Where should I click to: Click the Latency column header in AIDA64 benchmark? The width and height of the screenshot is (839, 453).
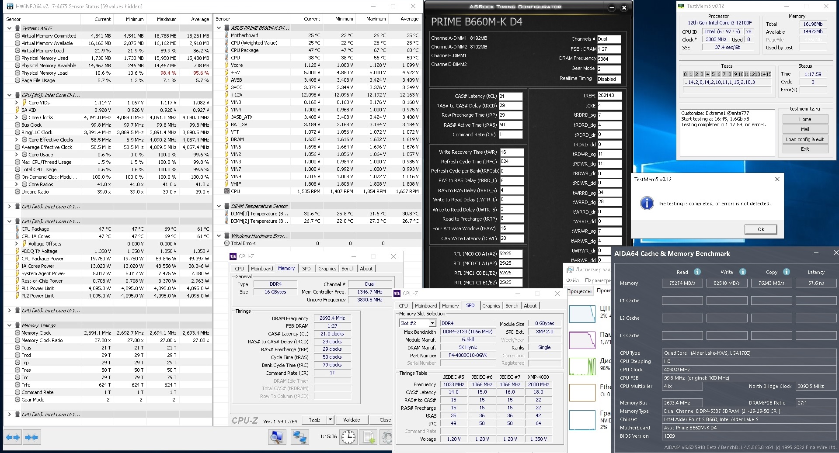pyautogui.click(x=816, y=272)
